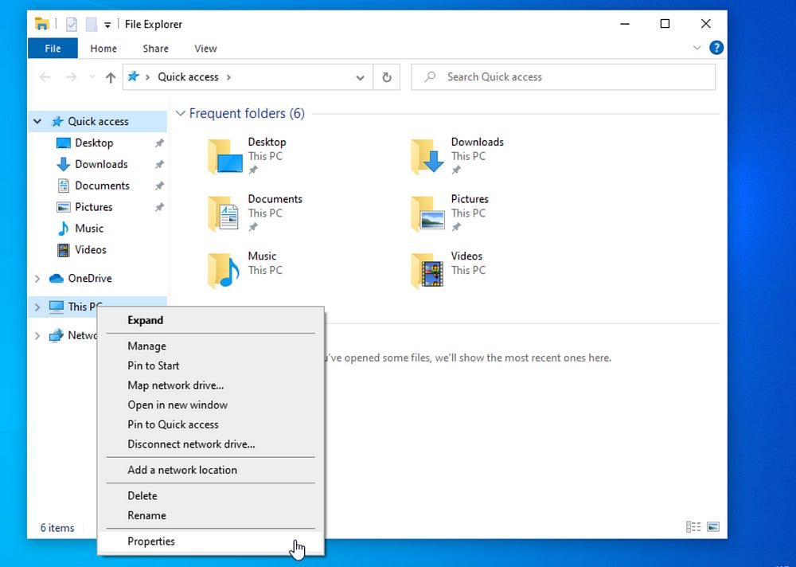Click the search magnifier icon
The image size is (796, 567).
click(x=430, y=76)
